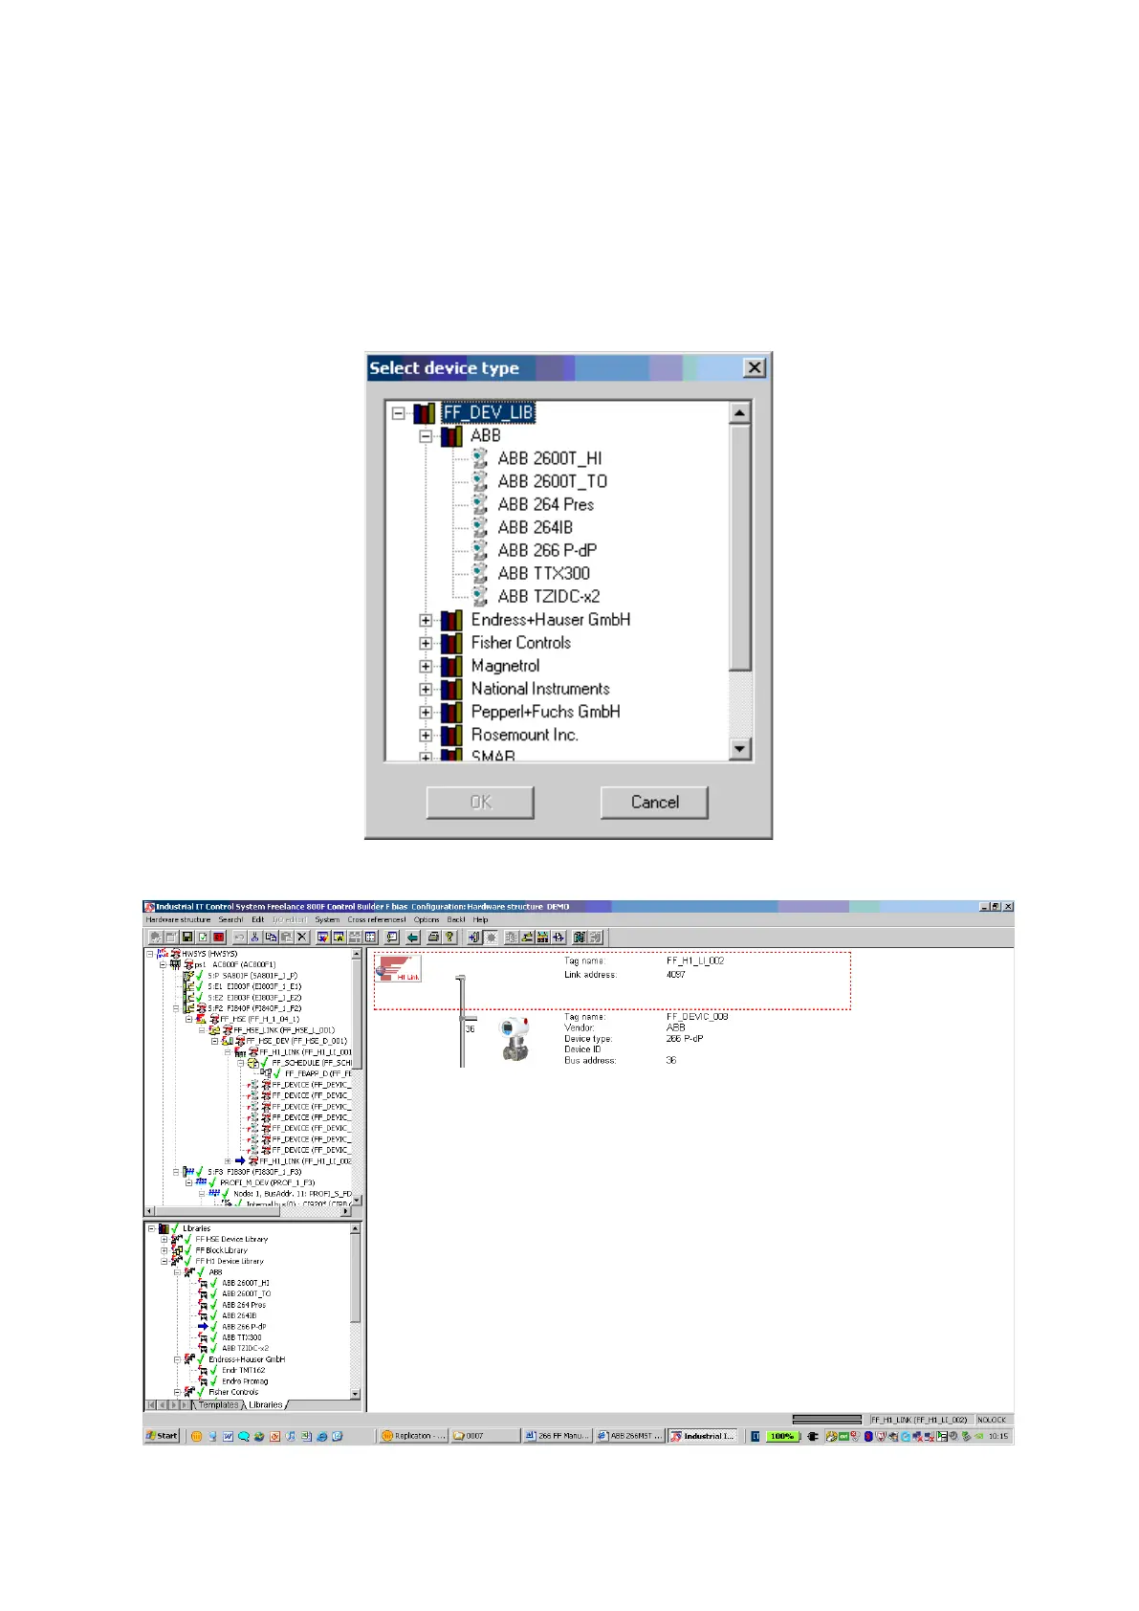Click the Rosemount Inc. folder icon
The width and height of the screenshot is (1139, 1611).
451,735
